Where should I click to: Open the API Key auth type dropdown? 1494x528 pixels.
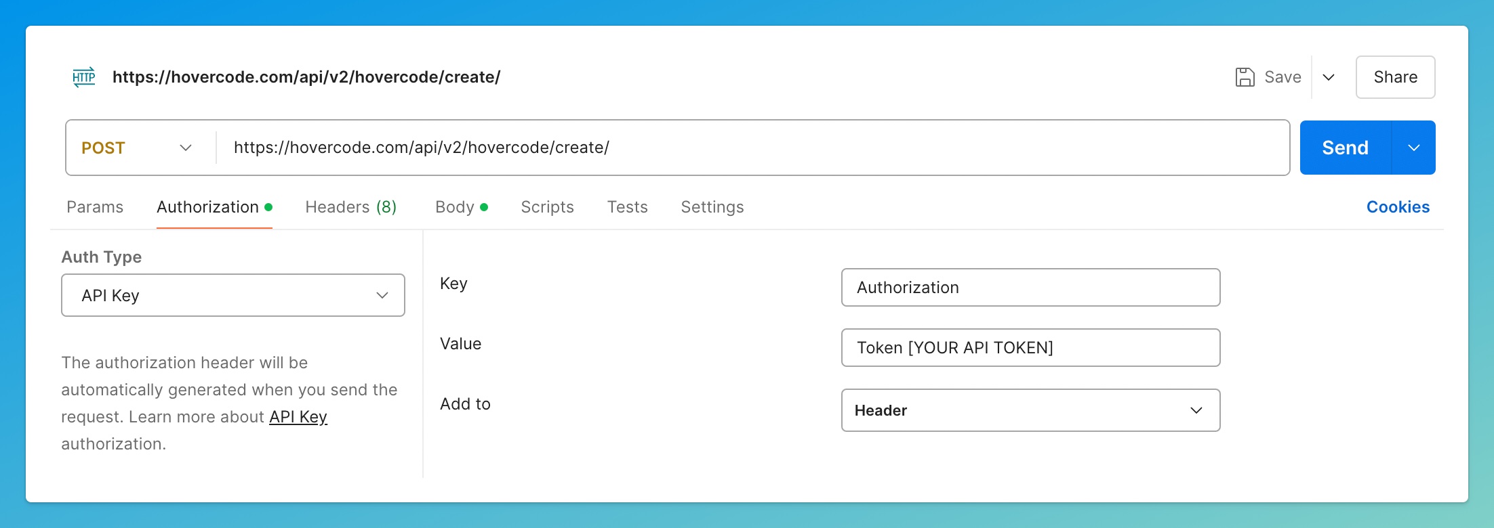tap(233, 295)
